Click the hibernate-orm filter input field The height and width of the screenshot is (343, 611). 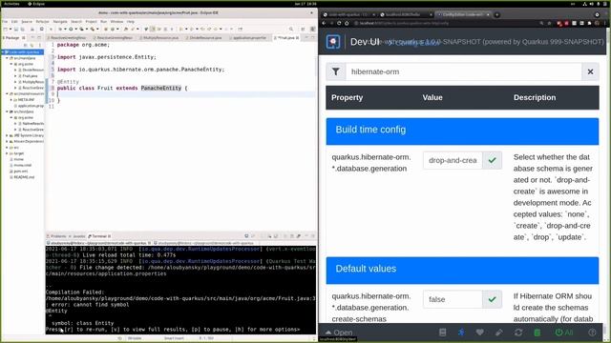464,71
